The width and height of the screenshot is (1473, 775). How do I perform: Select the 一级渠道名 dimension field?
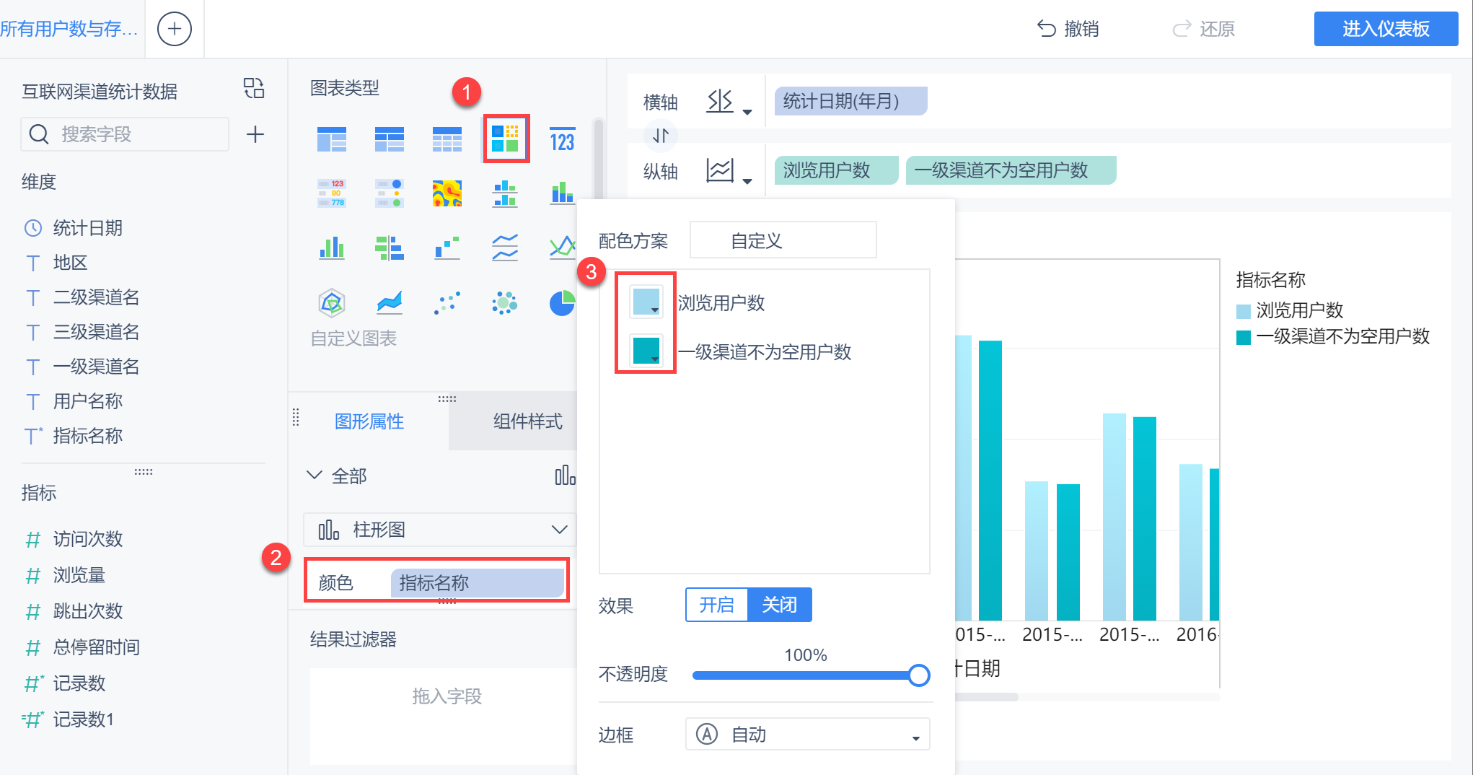point(96,367)
